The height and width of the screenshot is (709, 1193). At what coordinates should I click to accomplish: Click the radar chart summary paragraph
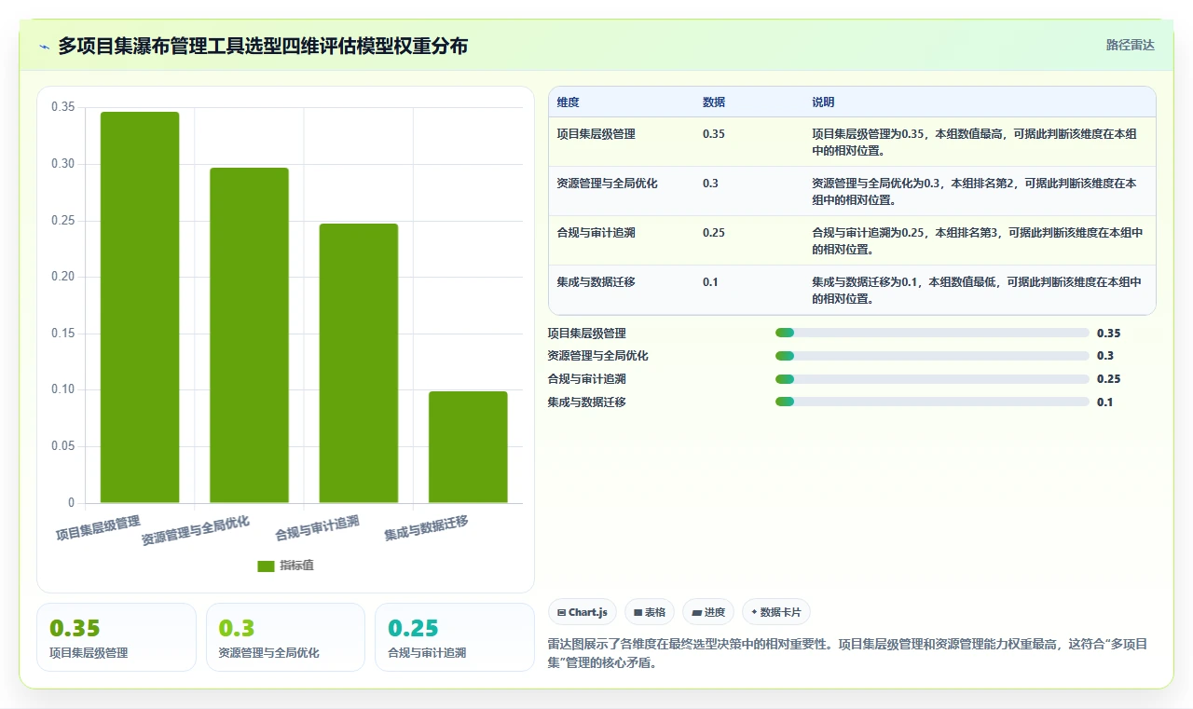pos(847,654)
